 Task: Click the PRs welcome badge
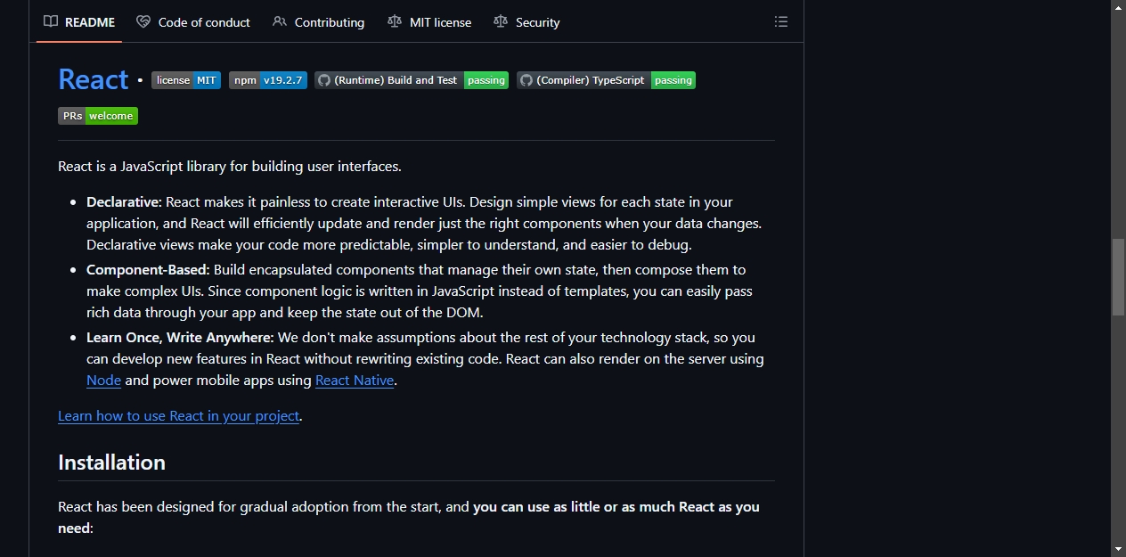(98, 116)
